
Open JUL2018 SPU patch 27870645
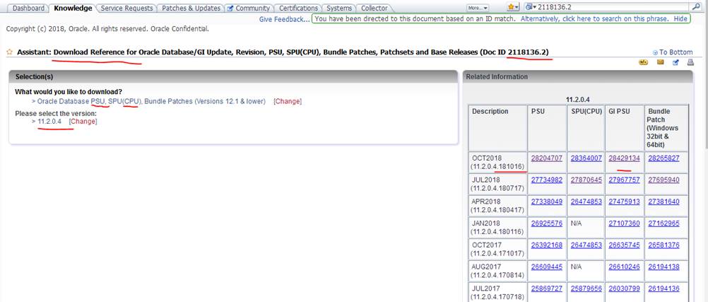[586, 180]
